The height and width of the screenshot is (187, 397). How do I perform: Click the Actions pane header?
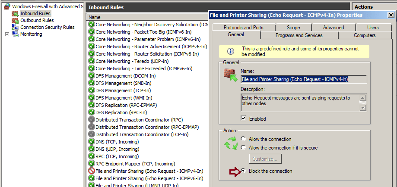375,7
